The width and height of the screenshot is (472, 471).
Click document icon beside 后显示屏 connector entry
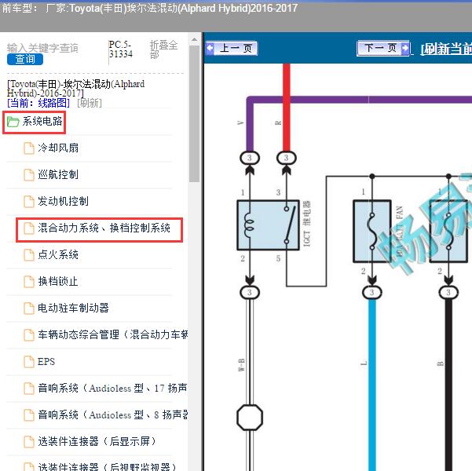[x=29, y=441]
